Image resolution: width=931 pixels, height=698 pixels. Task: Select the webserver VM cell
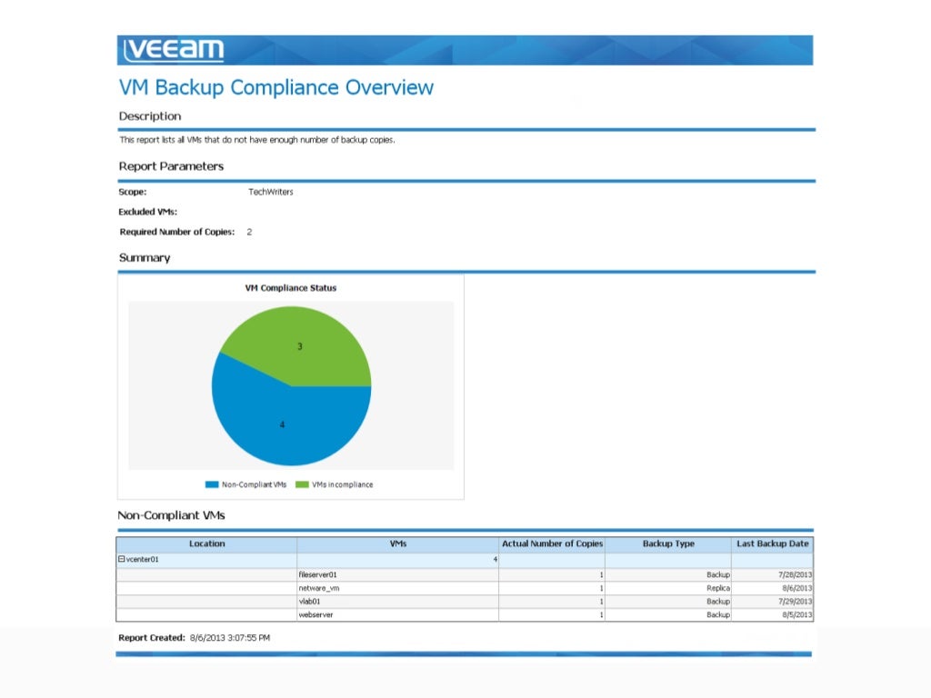coord(398,615)
